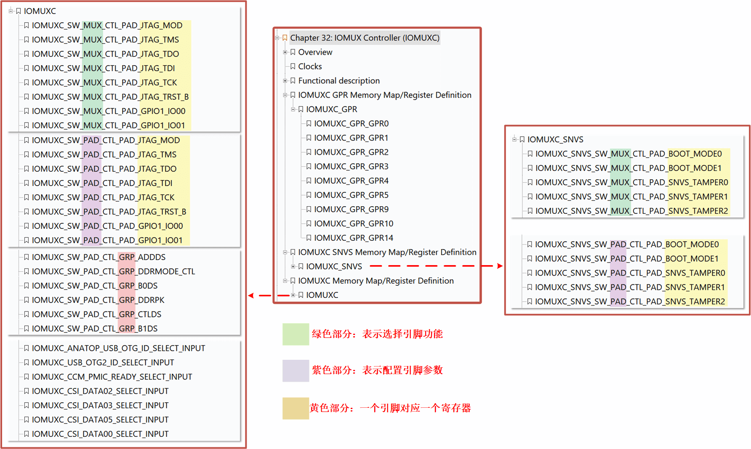Click the green legend color swatch
Screen dimensions: 751x449
296,334
